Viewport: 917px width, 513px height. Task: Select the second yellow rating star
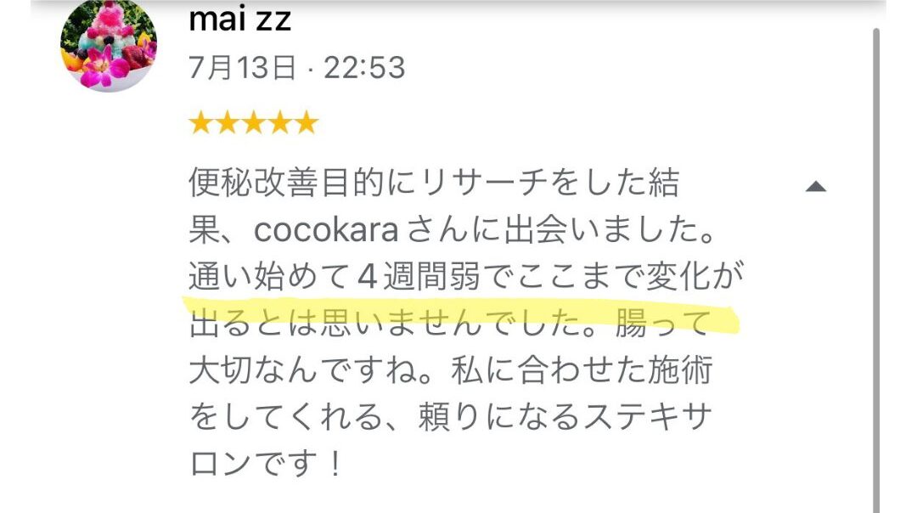tap(227, 123)
